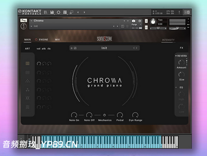Image resolution: width=207 pixels, height=156 pixels.
Task: Select the XX-shaped articulation icon
Action: click(x=28, y=98)
